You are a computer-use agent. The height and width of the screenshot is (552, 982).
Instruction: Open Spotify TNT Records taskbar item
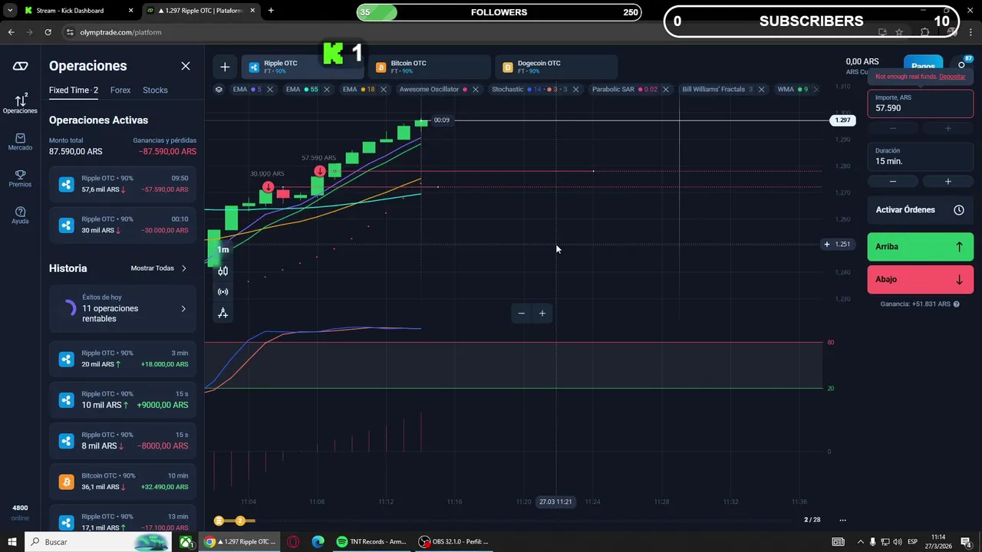click(371, 542)
